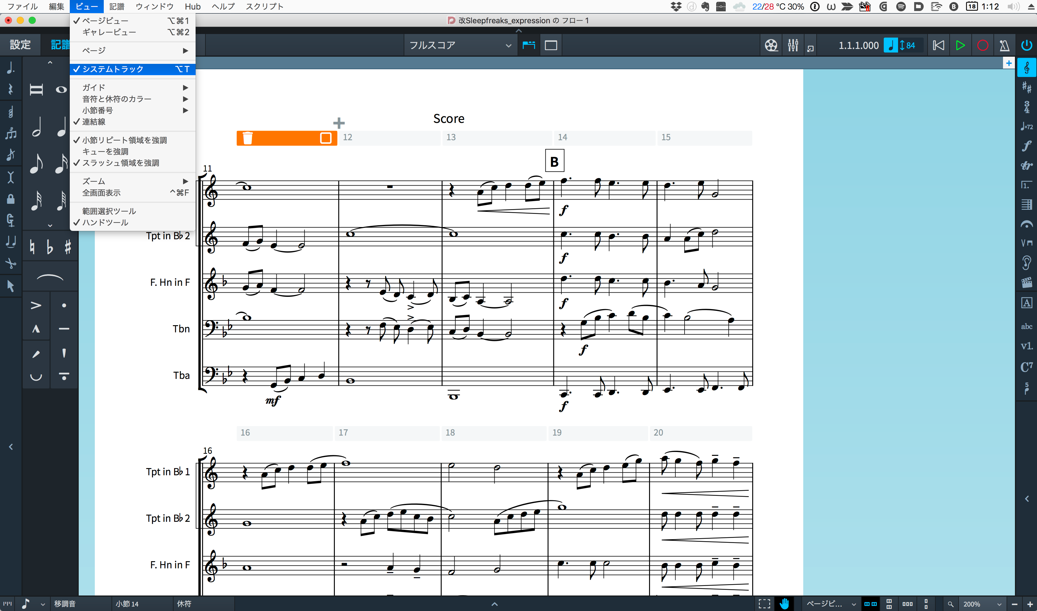Select the whole note duration
This screenshot has height=611, width=1037.
[61, 90]
